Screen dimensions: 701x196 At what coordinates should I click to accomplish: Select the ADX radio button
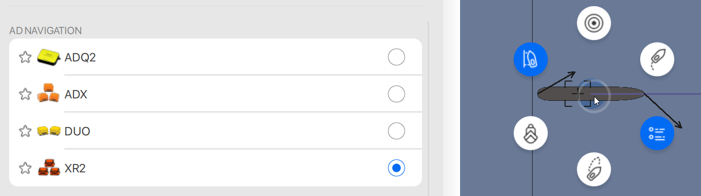pyautogui.click(x=396, y=94)
